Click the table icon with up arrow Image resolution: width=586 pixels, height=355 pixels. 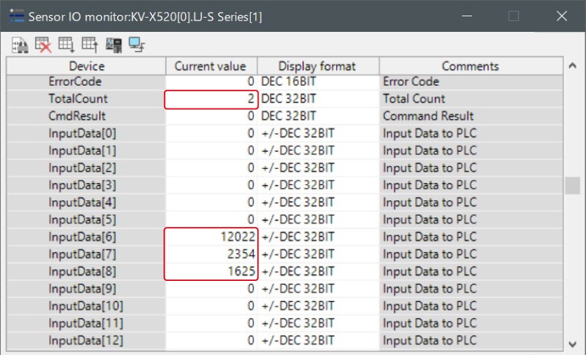90,44
